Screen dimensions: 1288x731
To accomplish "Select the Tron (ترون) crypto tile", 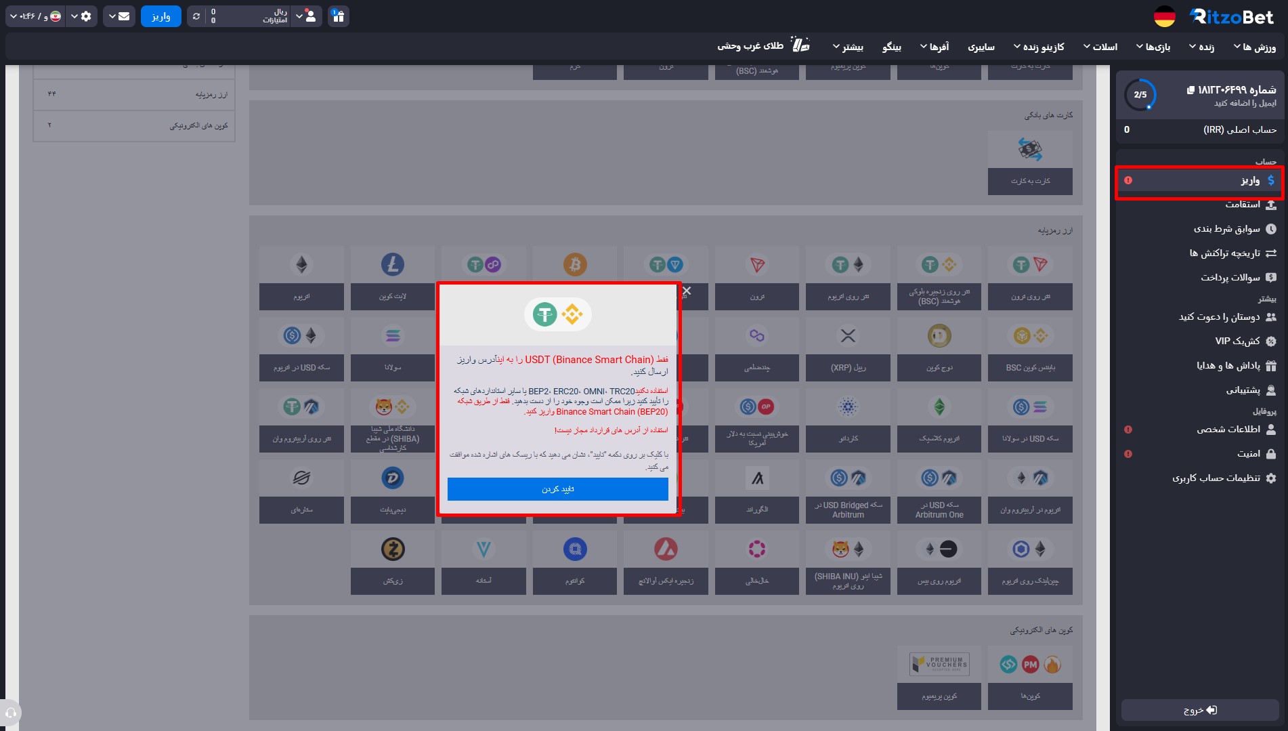I will click(x=757, y=278).
